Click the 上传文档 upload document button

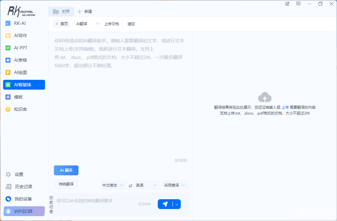tap(111, 24)
